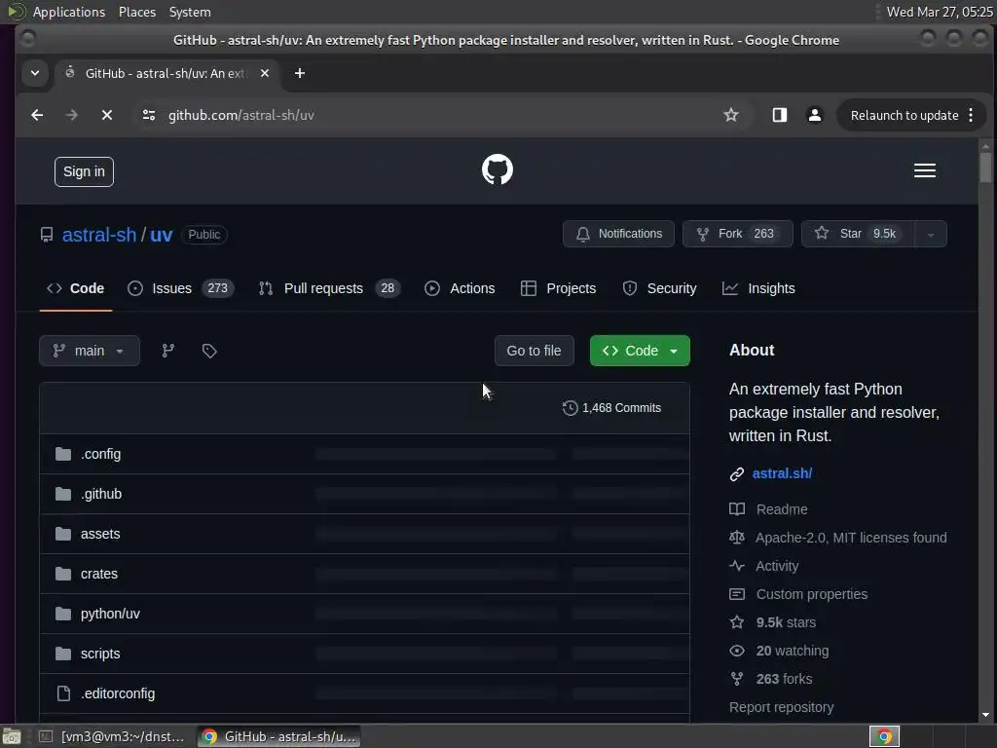
Task: Click Go to file button
Action: click(535, 351)
